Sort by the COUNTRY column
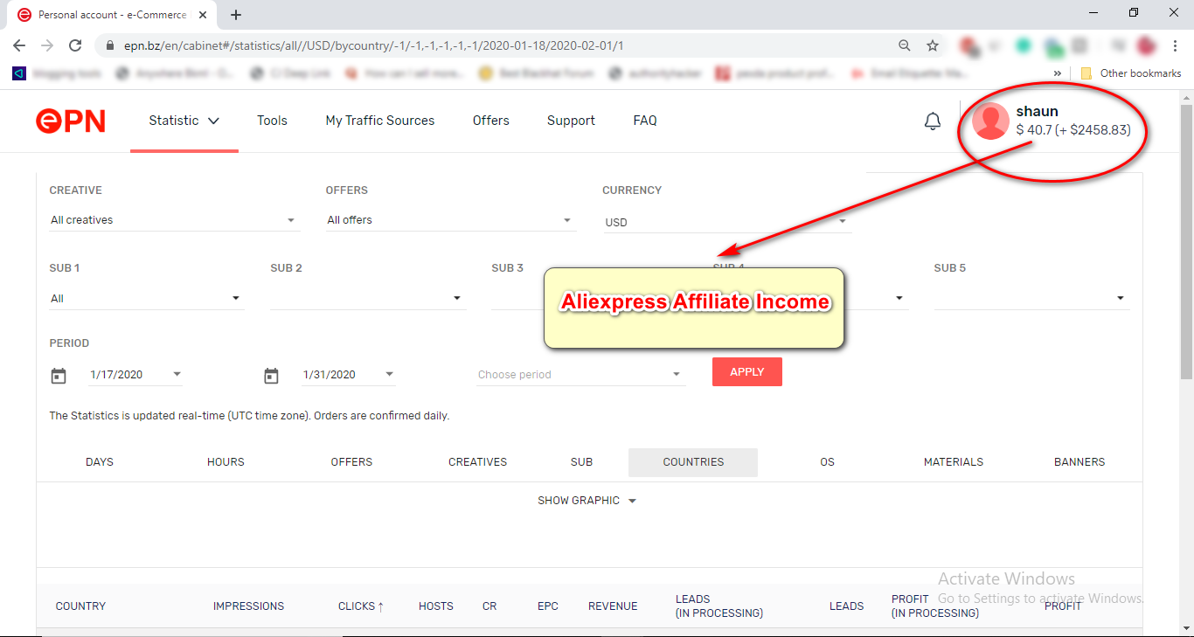 [80, 606]
